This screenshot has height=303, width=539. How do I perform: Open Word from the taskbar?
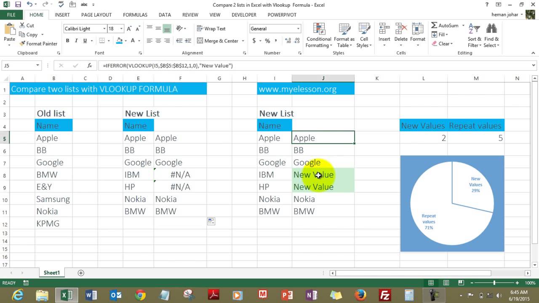coord(91,295)
